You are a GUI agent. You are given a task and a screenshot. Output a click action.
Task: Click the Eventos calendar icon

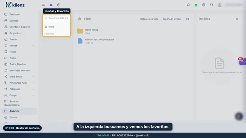pos(6,21)
